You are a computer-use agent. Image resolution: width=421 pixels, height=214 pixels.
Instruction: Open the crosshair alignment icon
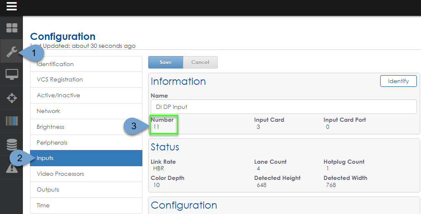coord(11,98)
